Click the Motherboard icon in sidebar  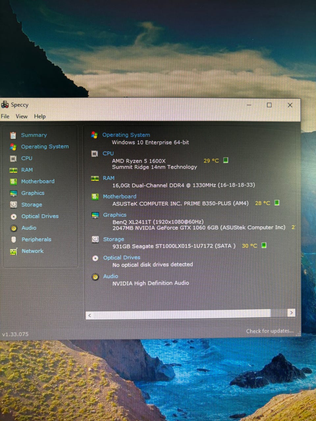tap(13, 182)
